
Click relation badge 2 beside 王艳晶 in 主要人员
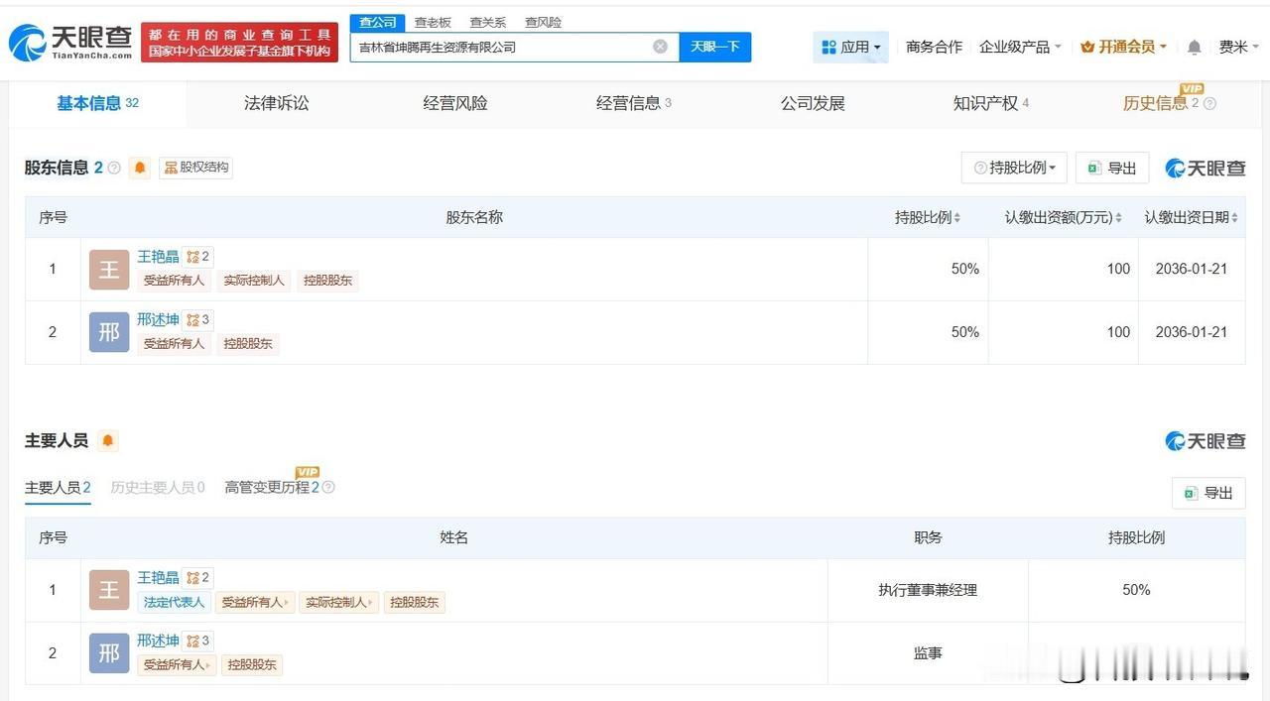pyautogui.click(x=198, y=577)
